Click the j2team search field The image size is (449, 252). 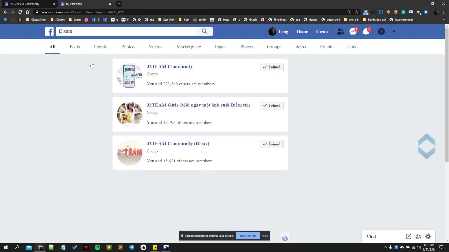pyautogui.click(x=126, y=31)
